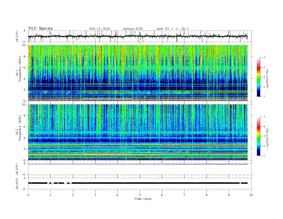Viewport: 283px width, 219px height.
Task: Select the log(PSD) label beside ch.2 colorbar
Action: tap(267, 137)
